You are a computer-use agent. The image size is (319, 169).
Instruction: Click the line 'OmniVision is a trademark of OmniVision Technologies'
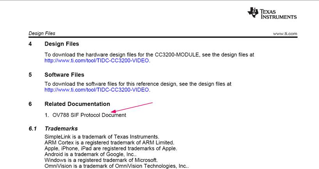tap(116, 166)
